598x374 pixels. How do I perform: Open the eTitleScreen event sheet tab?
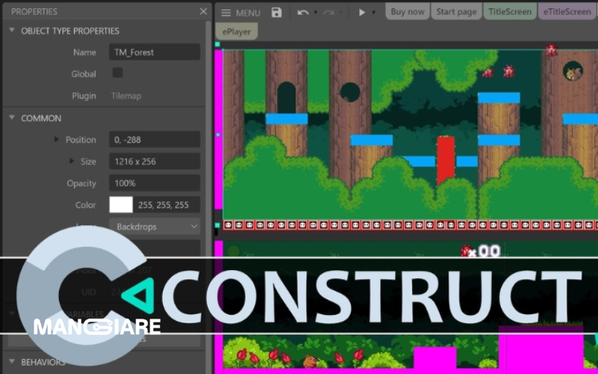coord(567,11)
